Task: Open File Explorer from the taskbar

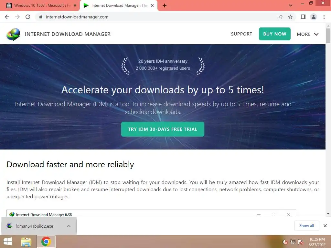Action: click(26, 242)
